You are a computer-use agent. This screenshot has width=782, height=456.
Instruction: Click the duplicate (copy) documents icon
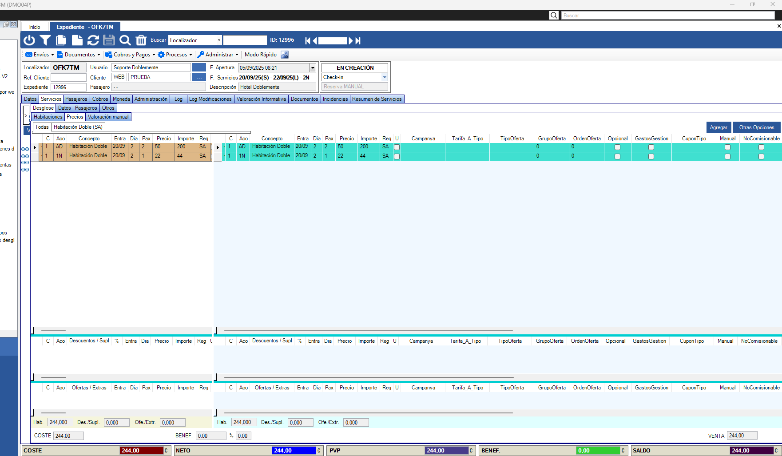tap(61, 40)
